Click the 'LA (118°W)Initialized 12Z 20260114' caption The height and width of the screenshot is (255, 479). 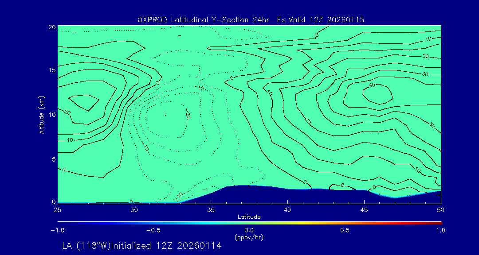[x=142, y=246]
